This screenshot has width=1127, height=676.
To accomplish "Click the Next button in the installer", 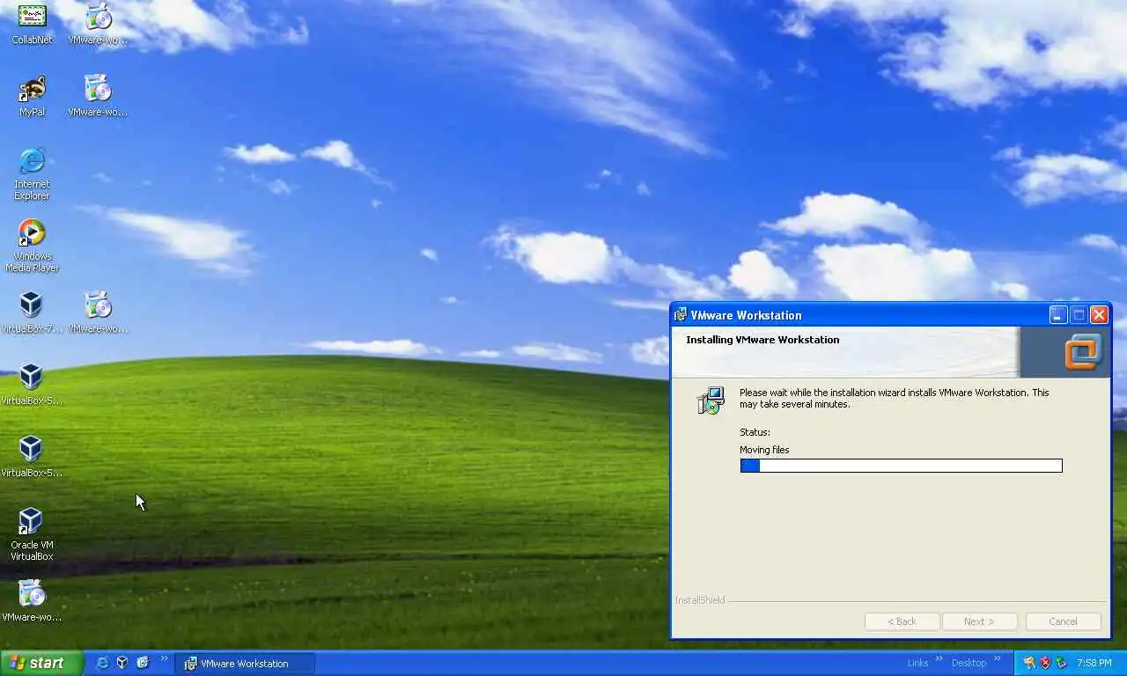I will click(x=979, y=621).
